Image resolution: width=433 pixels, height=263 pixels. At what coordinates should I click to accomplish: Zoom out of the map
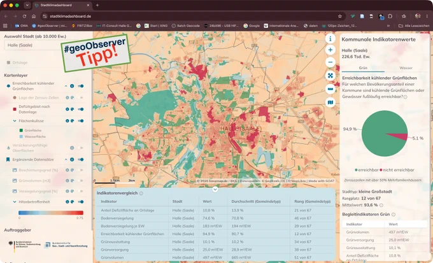click(330, 62)
